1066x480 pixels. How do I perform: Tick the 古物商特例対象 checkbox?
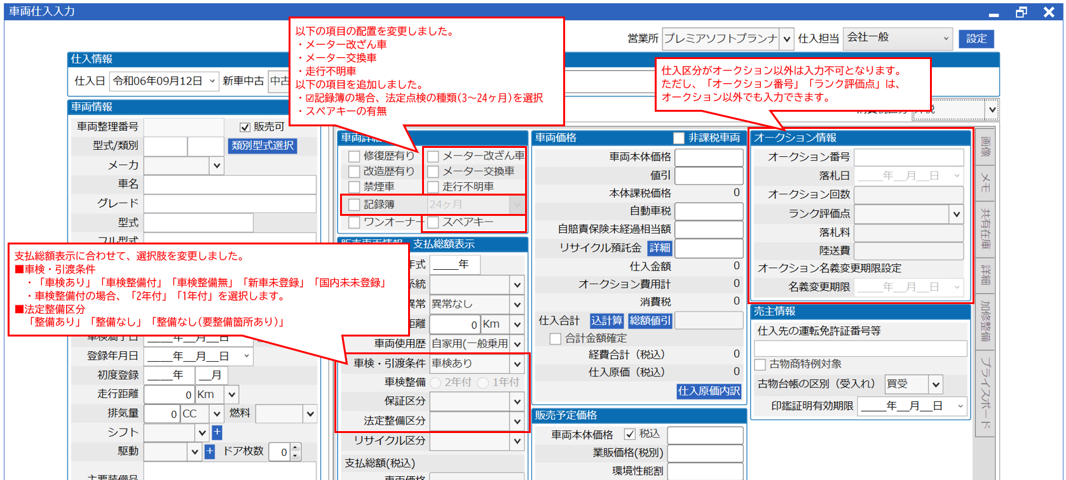coord(760,364)
